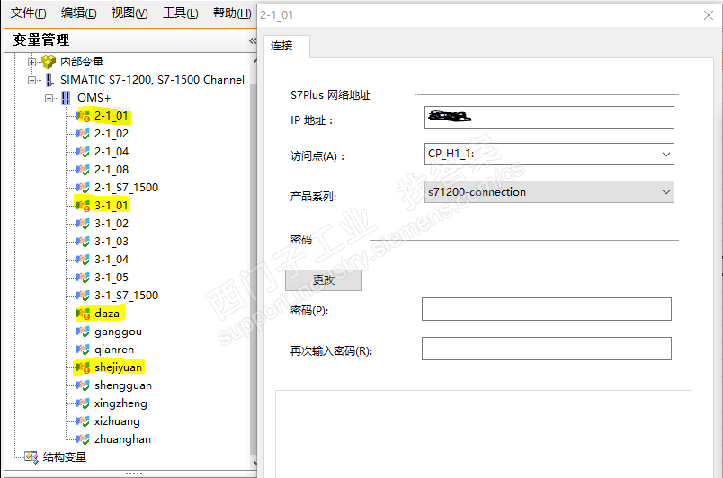Collapse the SIMATIC S7-1200 Channel node

pyautogui.click(x=31, y=80)
